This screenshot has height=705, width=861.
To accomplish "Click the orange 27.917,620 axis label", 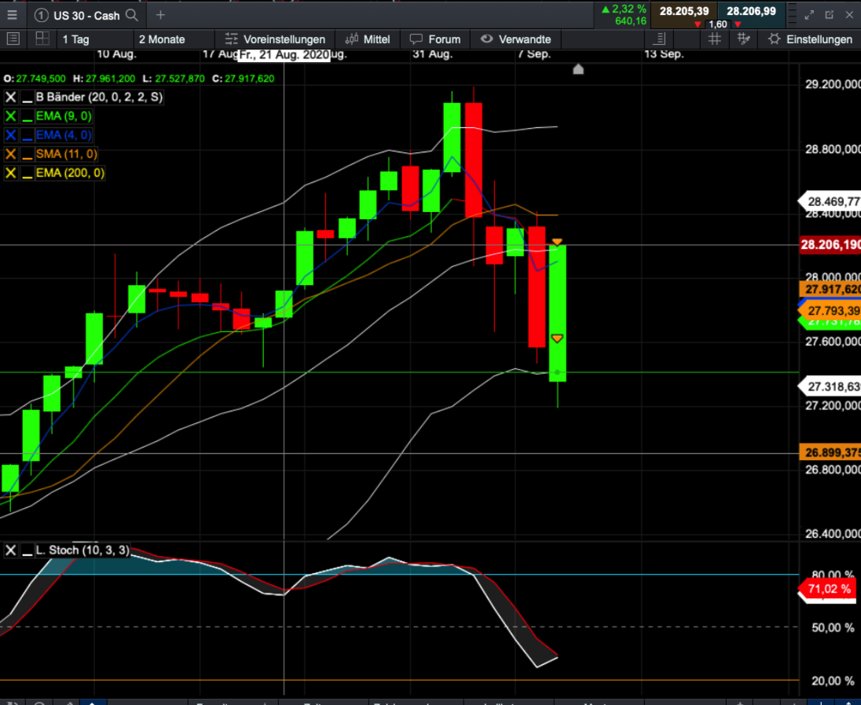I will 830,289.
